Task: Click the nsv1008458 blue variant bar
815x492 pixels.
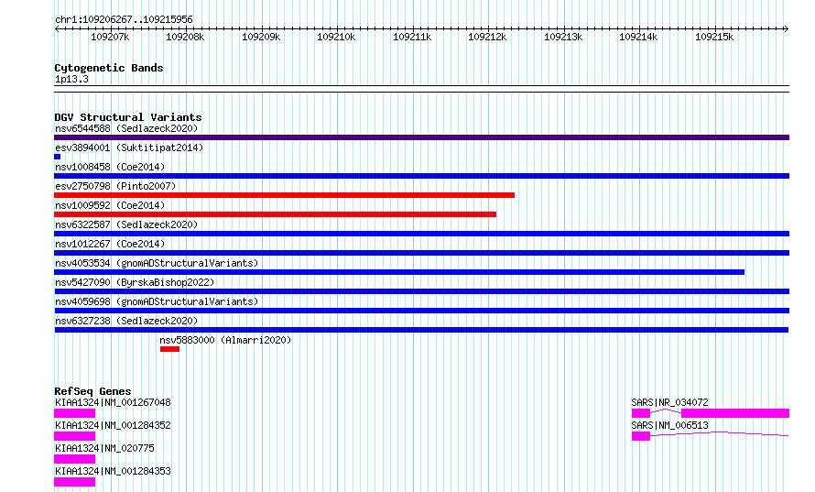Action: point(421,176)
